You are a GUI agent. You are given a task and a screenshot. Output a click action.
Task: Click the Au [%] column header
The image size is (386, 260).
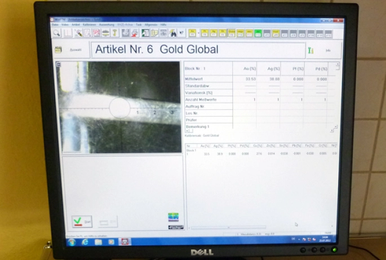[x=245, y=68]
